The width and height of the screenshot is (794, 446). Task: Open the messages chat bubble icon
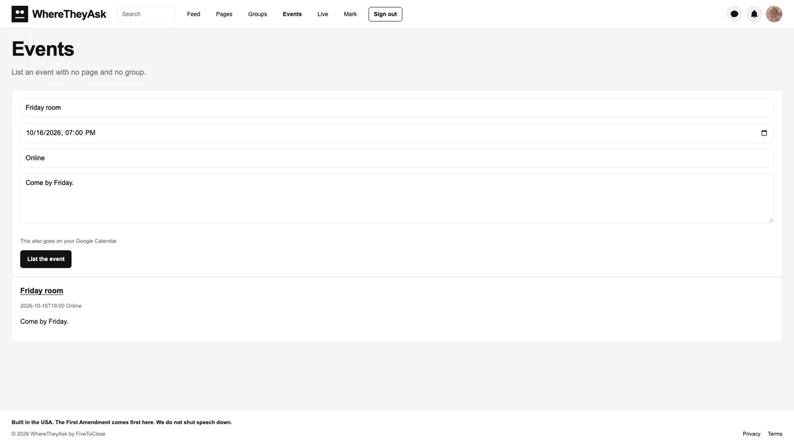(734, 14)
